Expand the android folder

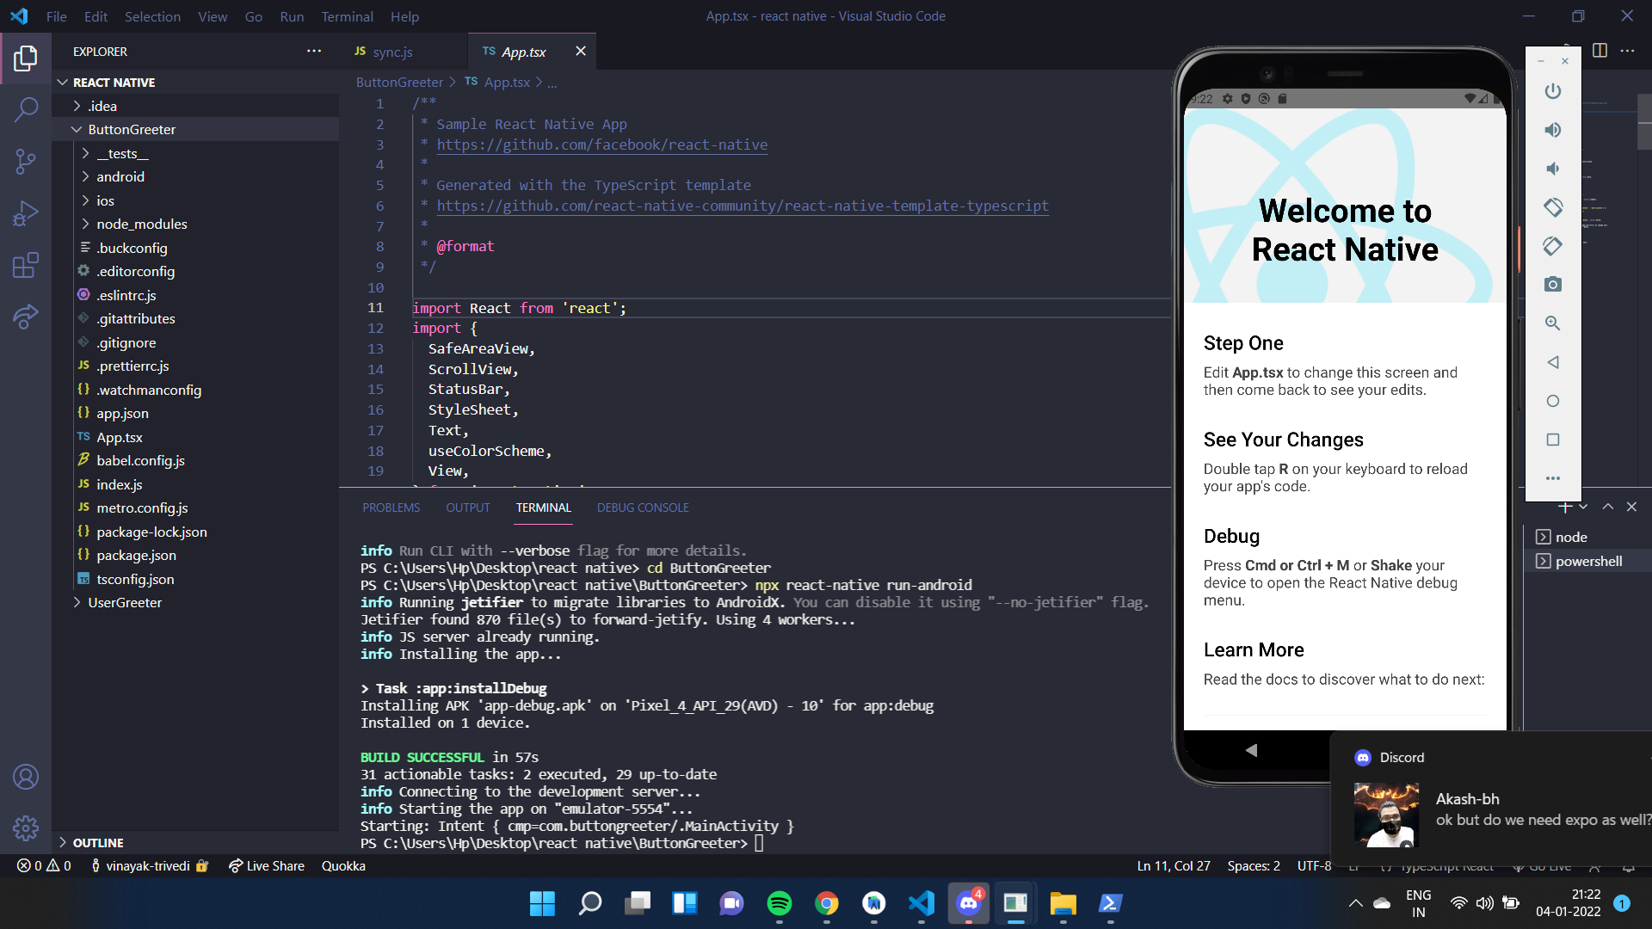click(195, 176)
